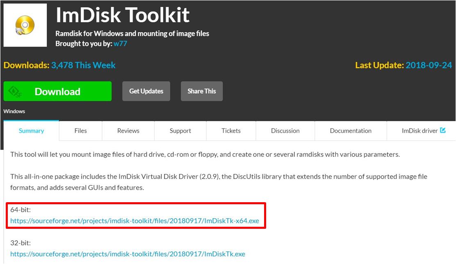Switch to the Discussion tab

pos(285,131)
